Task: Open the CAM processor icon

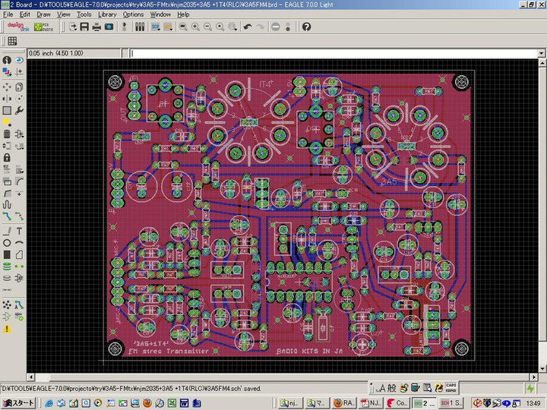Action: pos(109,27)
